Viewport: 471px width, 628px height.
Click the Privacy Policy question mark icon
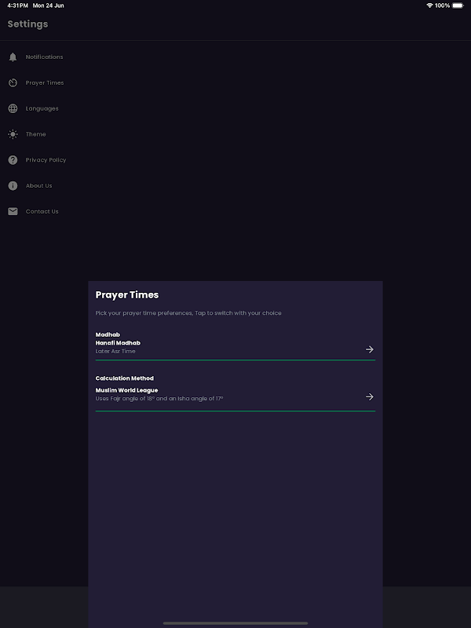pos(13,160)
